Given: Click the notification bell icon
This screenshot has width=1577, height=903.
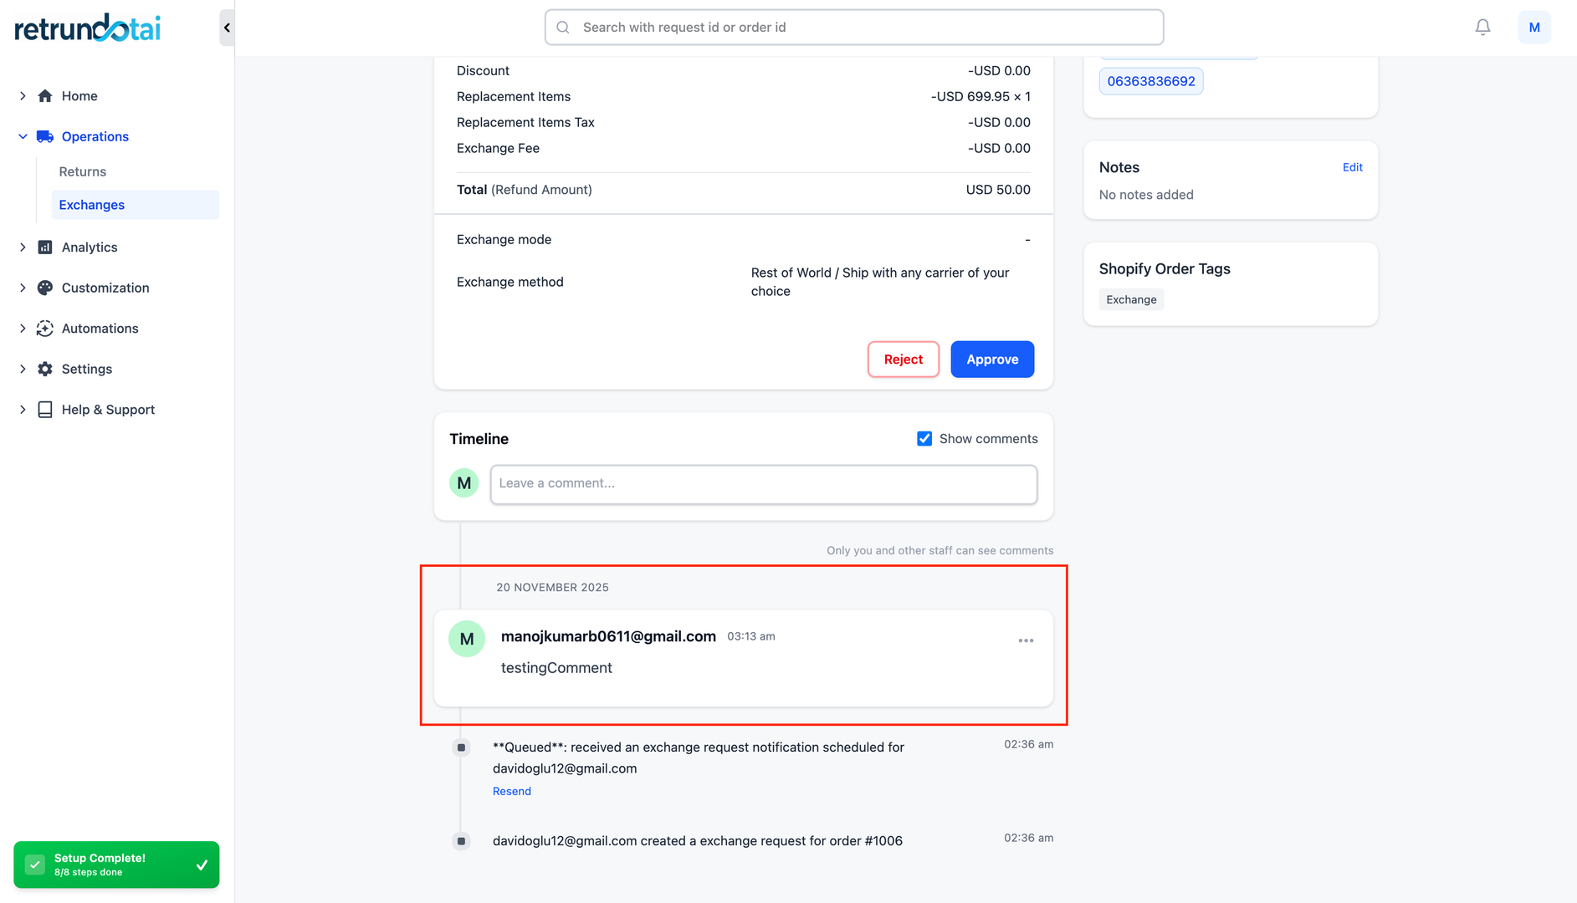Looking at the screenshot, I should (1482, 28).
